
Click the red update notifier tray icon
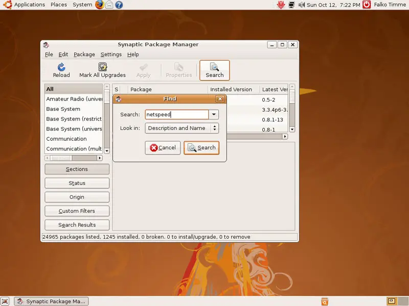point(281,5)
